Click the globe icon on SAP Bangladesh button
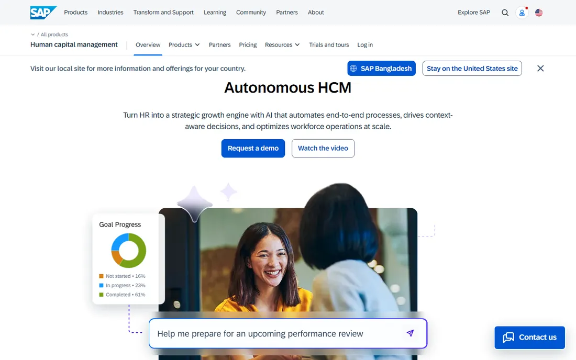 [x=353, y=68]
